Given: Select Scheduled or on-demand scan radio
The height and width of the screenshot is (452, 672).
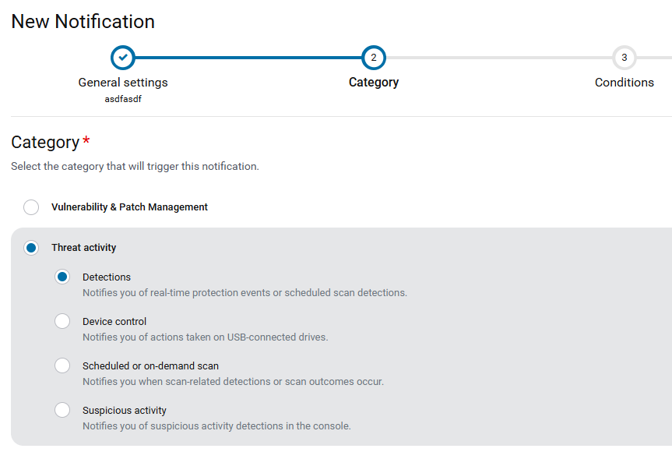Looking at the screenshot, I should click(x=62, y=365).
